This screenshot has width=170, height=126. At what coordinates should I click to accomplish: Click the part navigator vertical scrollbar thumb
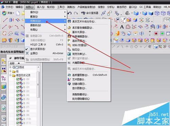(38, 85)
